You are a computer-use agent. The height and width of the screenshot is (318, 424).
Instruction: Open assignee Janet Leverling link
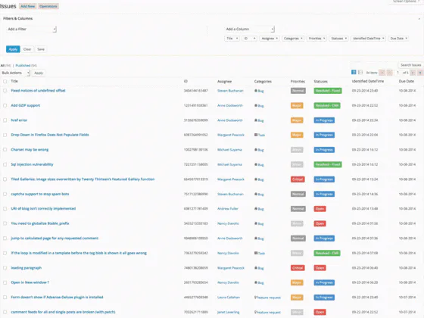[228, 312]
